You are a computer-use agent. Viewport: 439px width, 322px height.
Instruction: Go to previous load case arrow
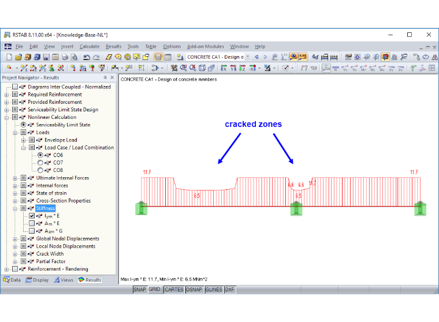[256, 57]
